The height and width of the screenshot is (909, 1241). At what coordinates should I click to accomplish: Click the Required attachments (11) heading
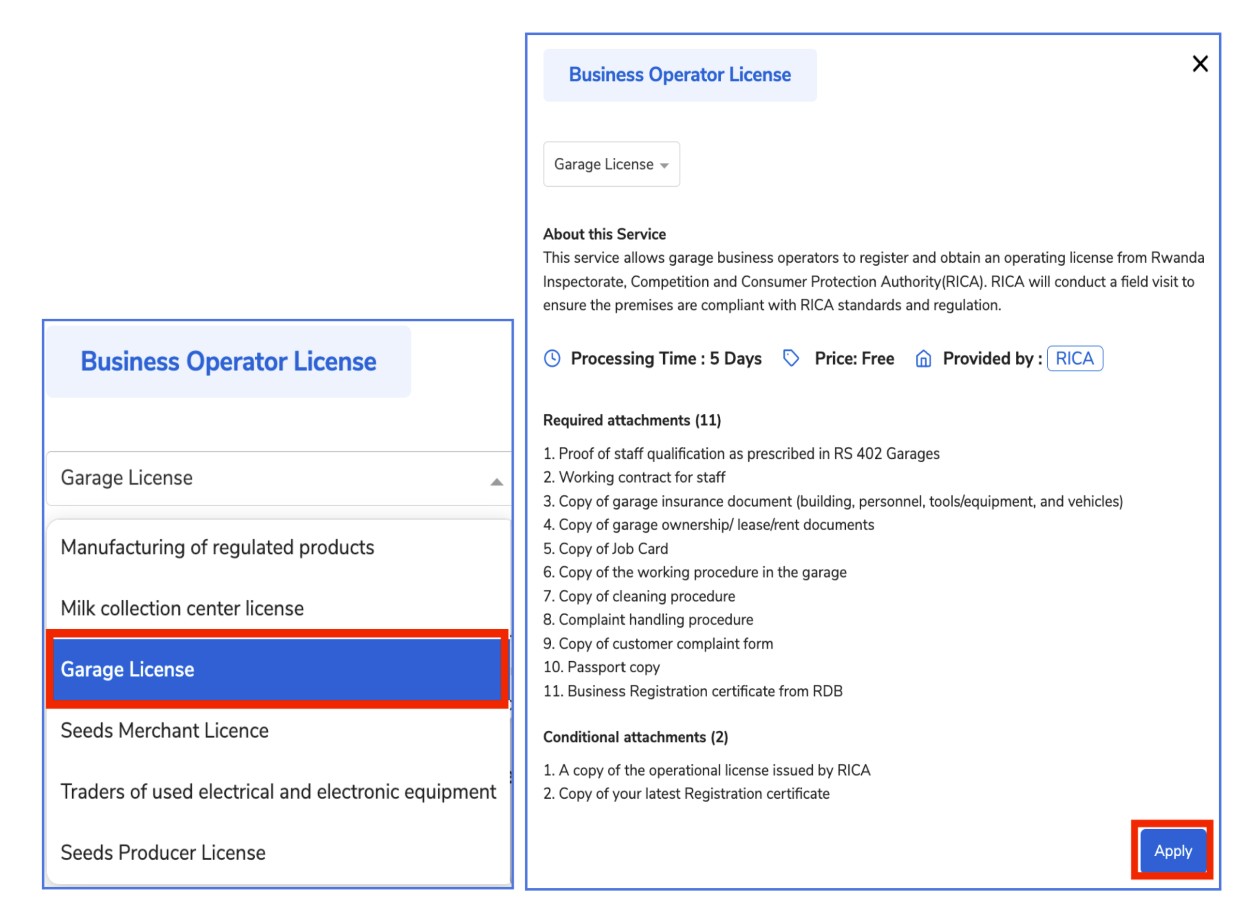pos(632,421)
